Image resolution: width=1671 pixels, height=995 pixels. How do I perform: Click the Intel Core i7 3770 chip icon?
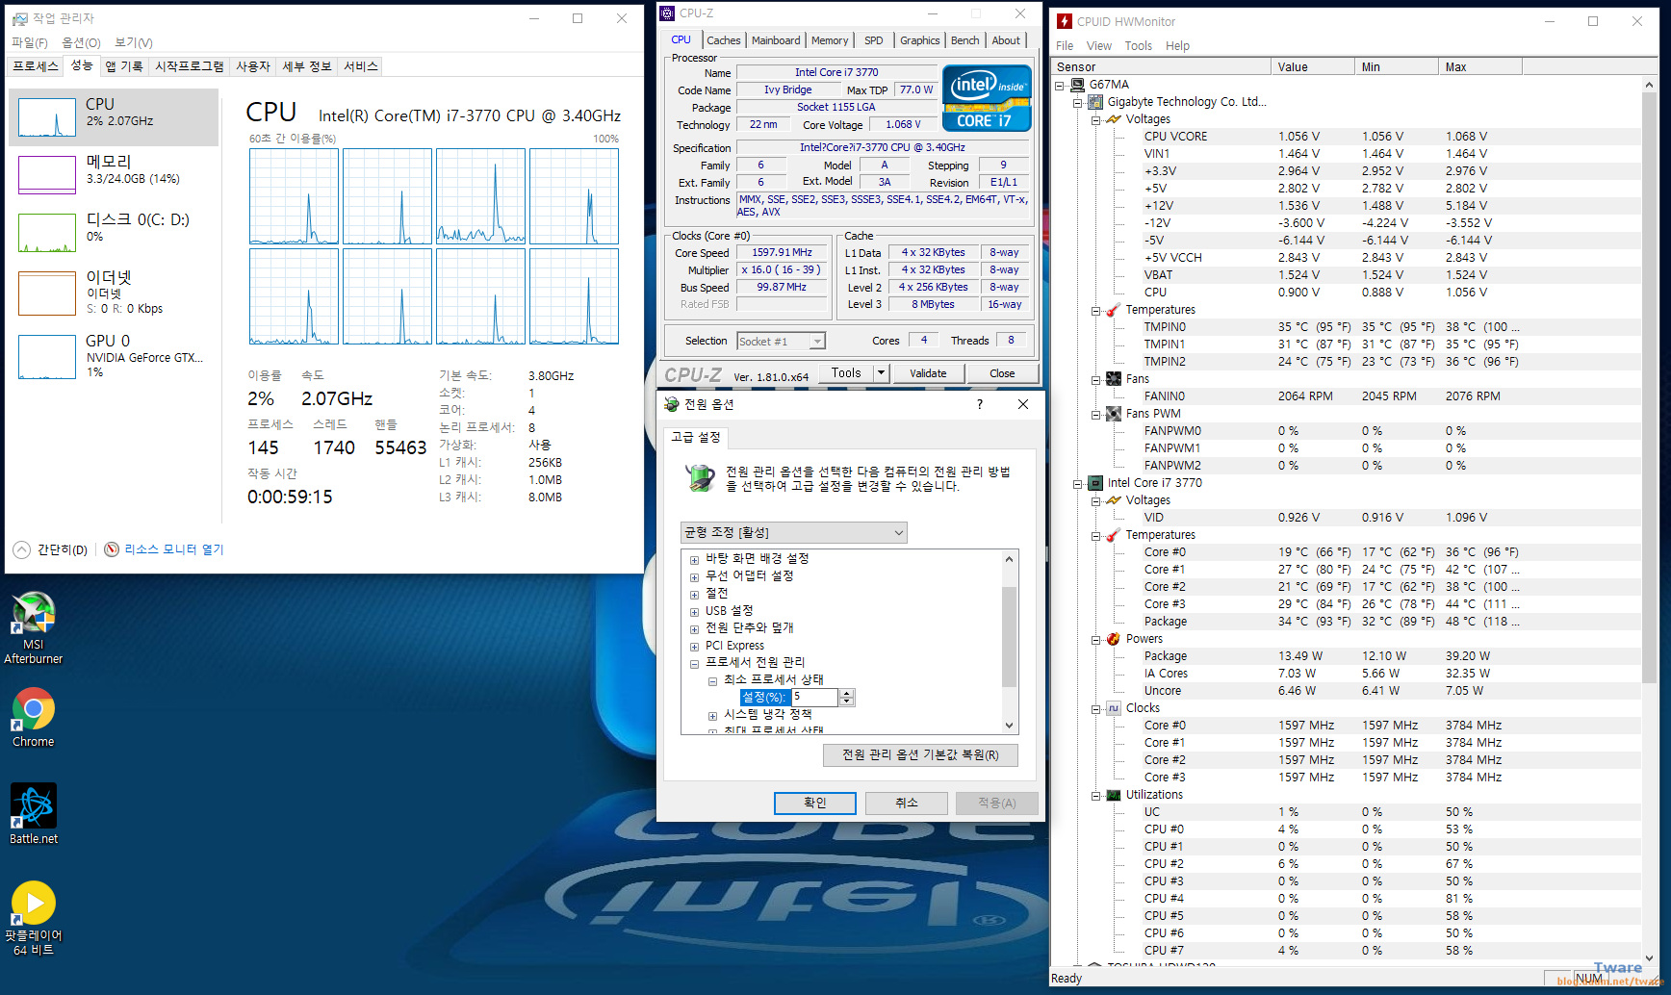tap(1095, 483)
